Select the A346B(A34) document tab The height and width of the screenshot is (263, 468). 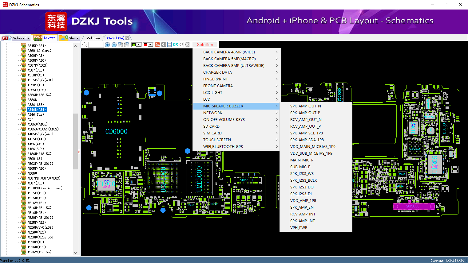click(115, 38)
